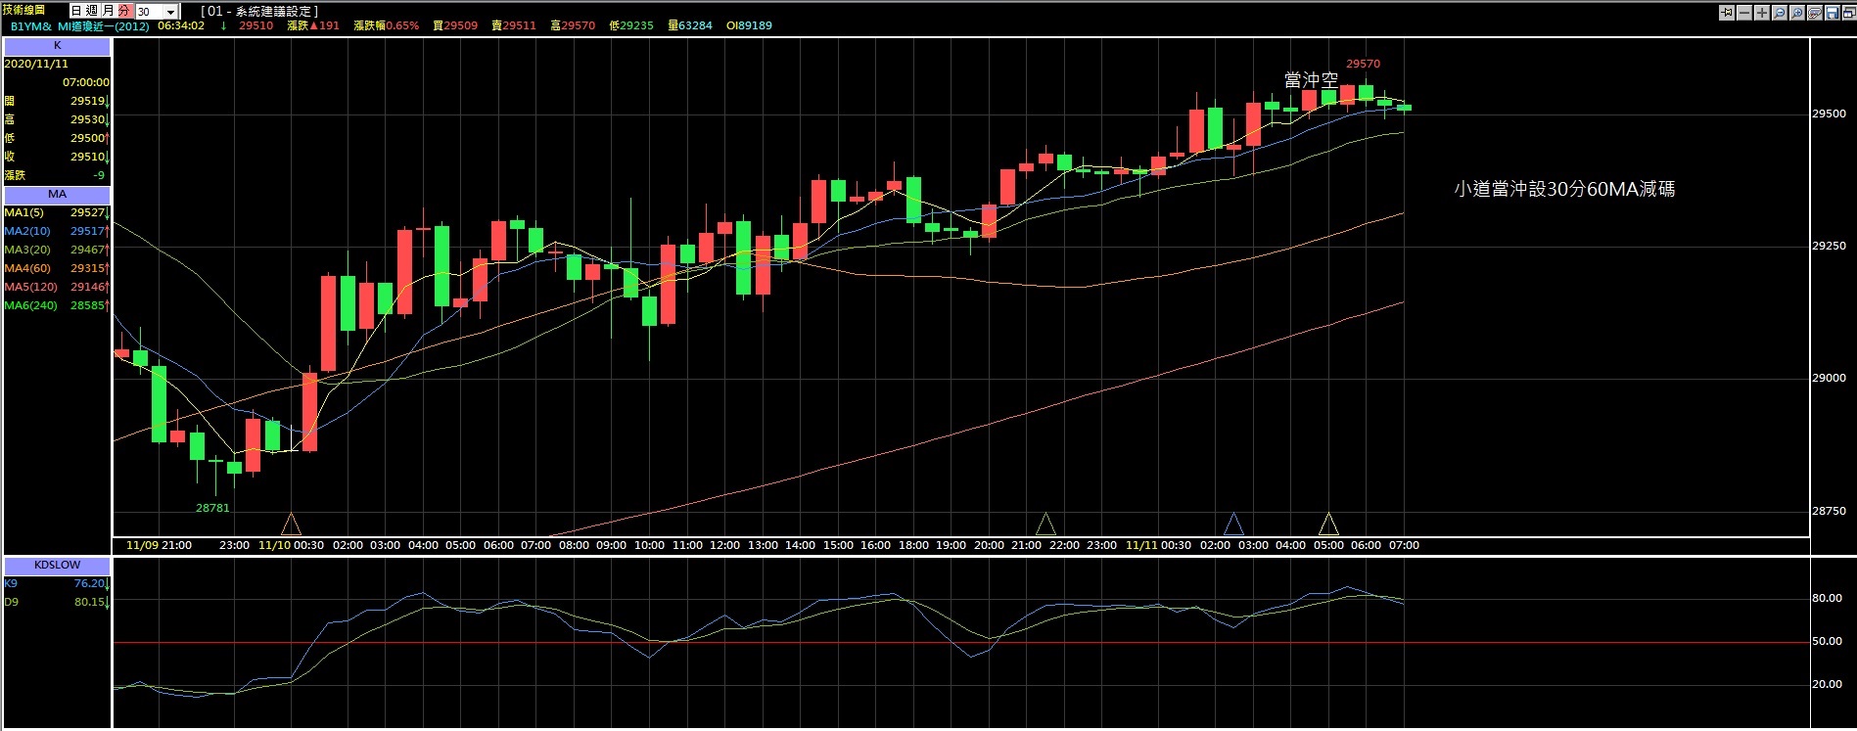Click the 買29509 bid quote
The width and height of the screenshot is (1857, 731).
(x=455, y=25)
